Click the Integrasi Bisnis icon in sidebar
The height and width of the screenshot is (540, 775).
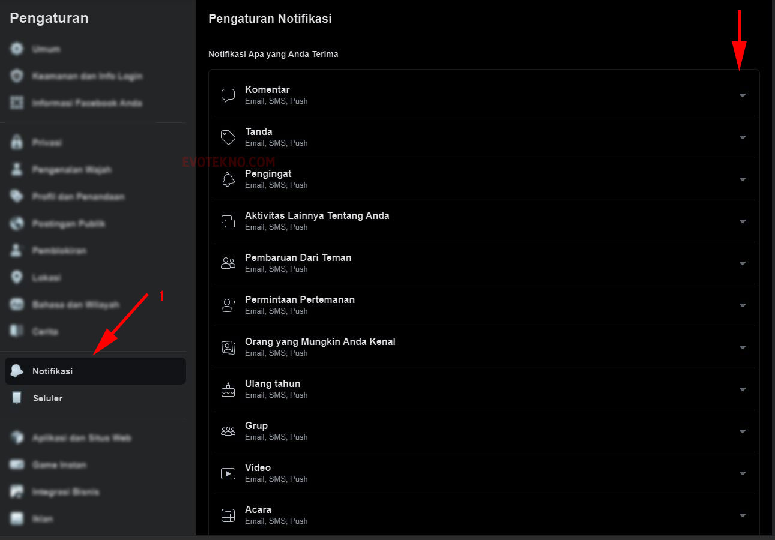coord(17,492)
